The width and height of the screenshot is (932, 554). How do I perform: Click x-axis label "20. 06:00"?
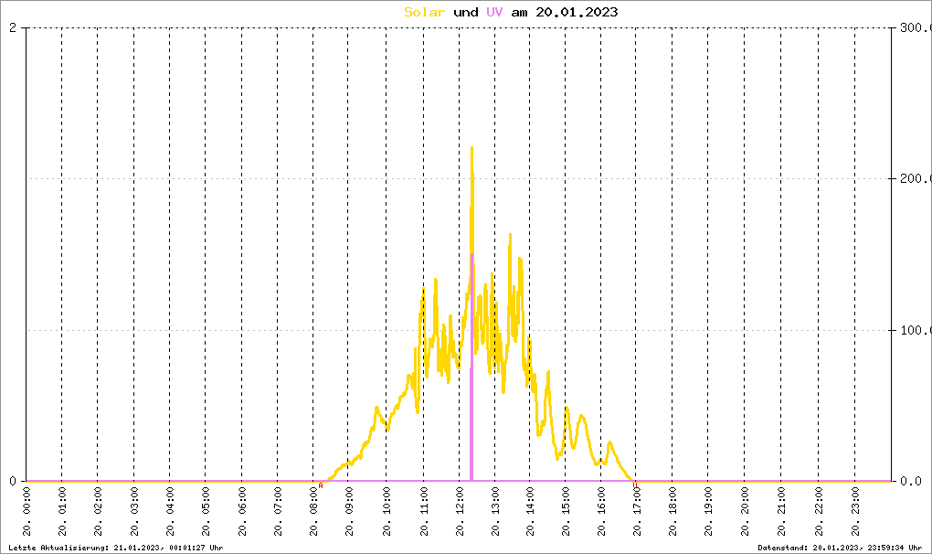point(242,512)
